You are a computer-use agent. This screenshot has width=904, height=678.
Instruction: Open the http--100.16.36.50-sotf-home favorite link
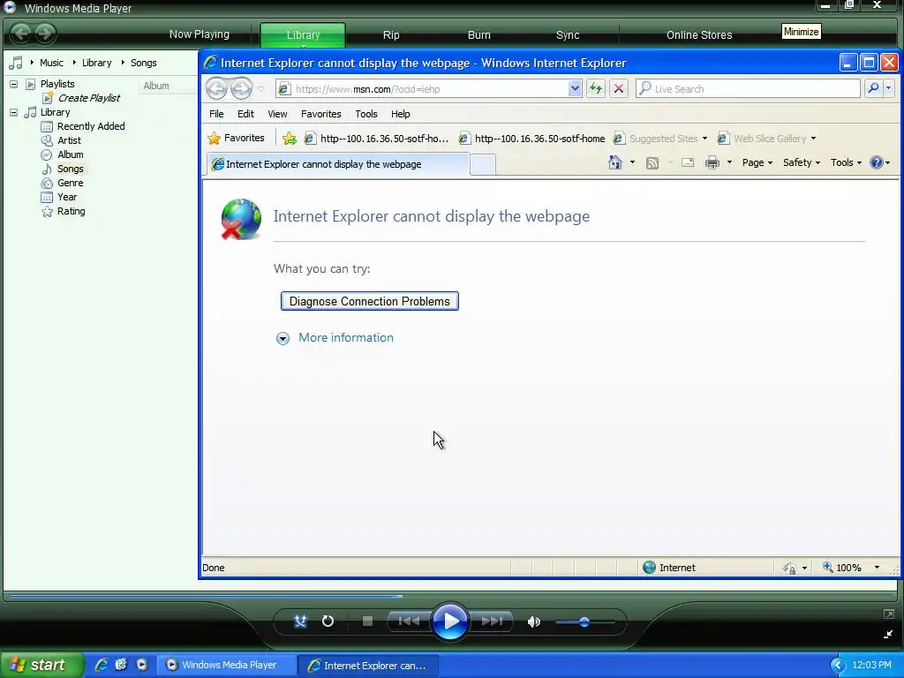pyautogui.click(x=532, y=139)
